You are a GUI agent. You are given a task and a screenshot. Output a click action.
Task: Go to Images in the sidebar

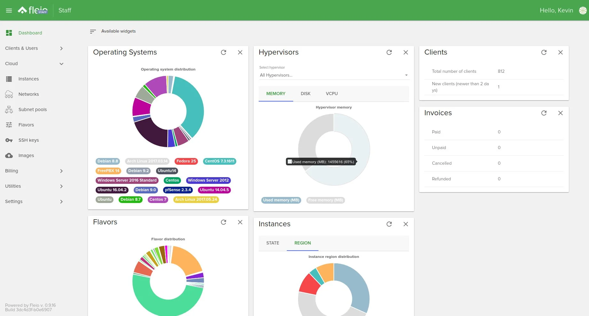26,155
